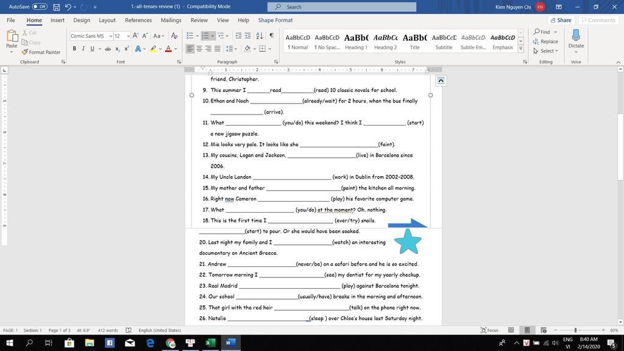This screenshot has height=351, width=624.
Task: Apply the Title style
Action: tap(414, 41)
